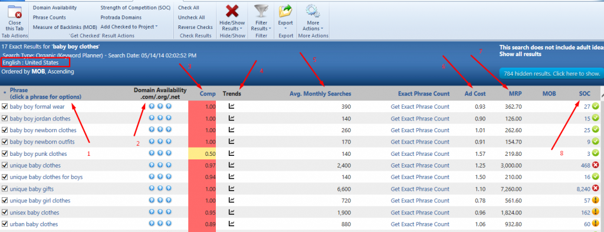Get Exact Phrase Count for unique baby gifts
This screenshot has height=232, width=604.
click(x=420, y=189)
